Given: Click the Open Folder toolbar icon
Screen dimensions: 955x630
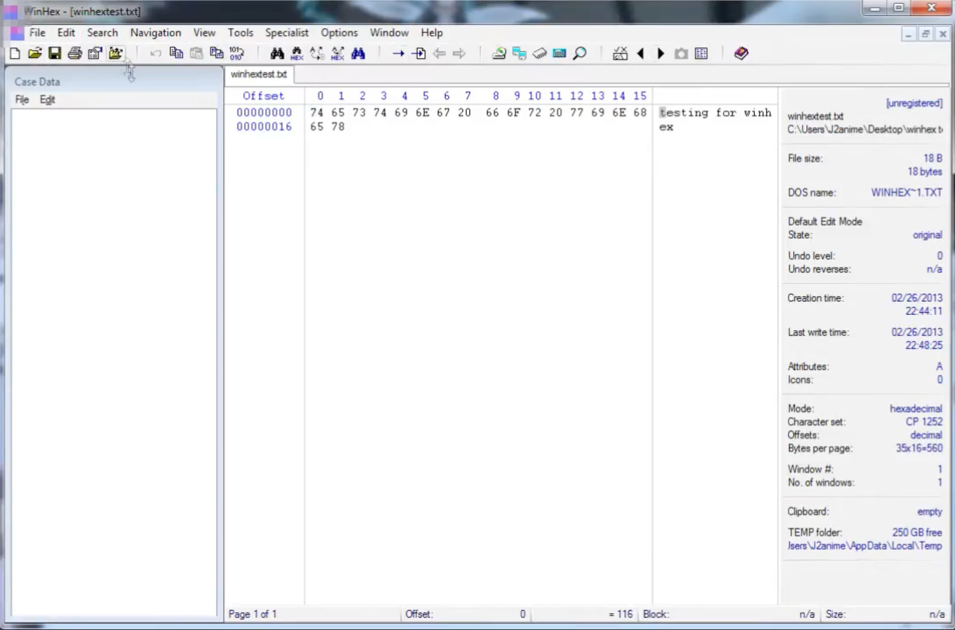Looking at the screenshot, I should click(x=116, y=54).
